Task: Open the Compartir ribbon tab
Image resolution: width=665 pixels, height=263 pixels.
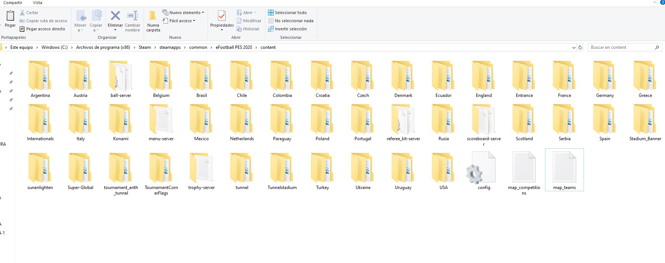Action: tap(13, 3)
